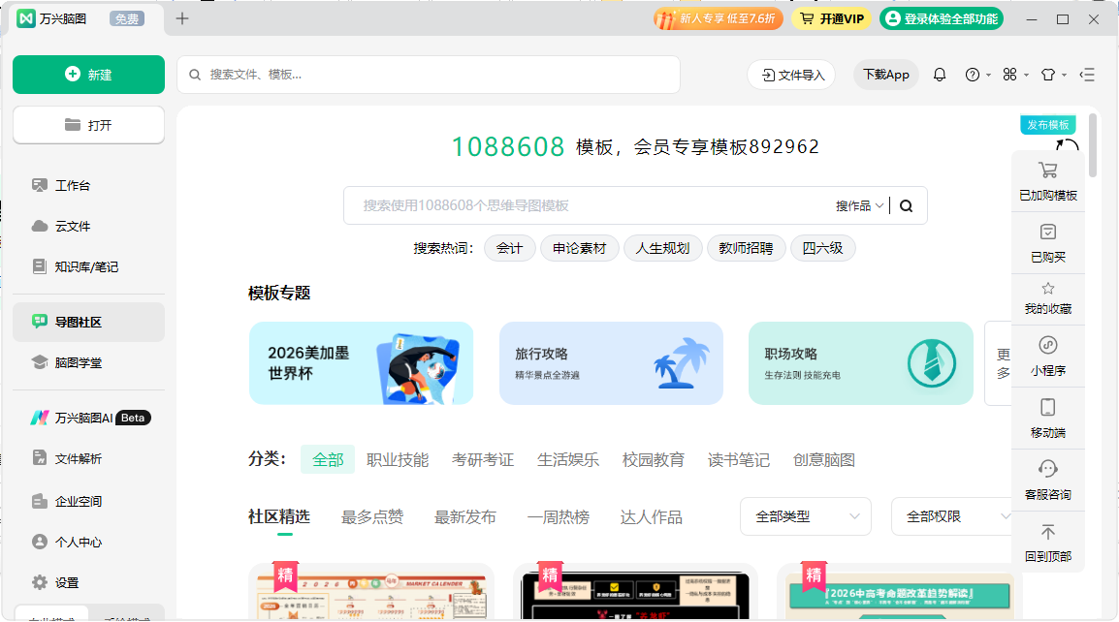Image resolution: width=1119 pixels, height=622 pixels.
Task: Click the 新人专享 低至7.6折 banner
Action: pos(719,18)
